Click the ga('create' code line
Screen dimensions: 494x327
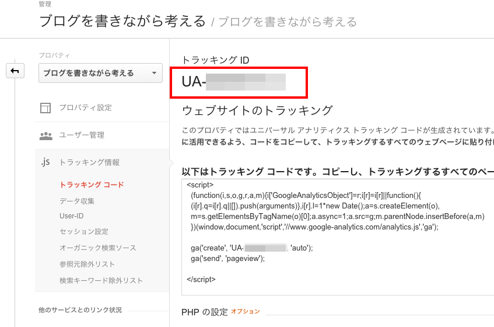pos(252,248)
